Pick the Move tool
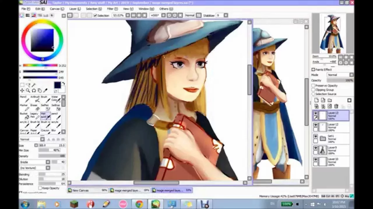Screen dimensions: 373x209 22,91
